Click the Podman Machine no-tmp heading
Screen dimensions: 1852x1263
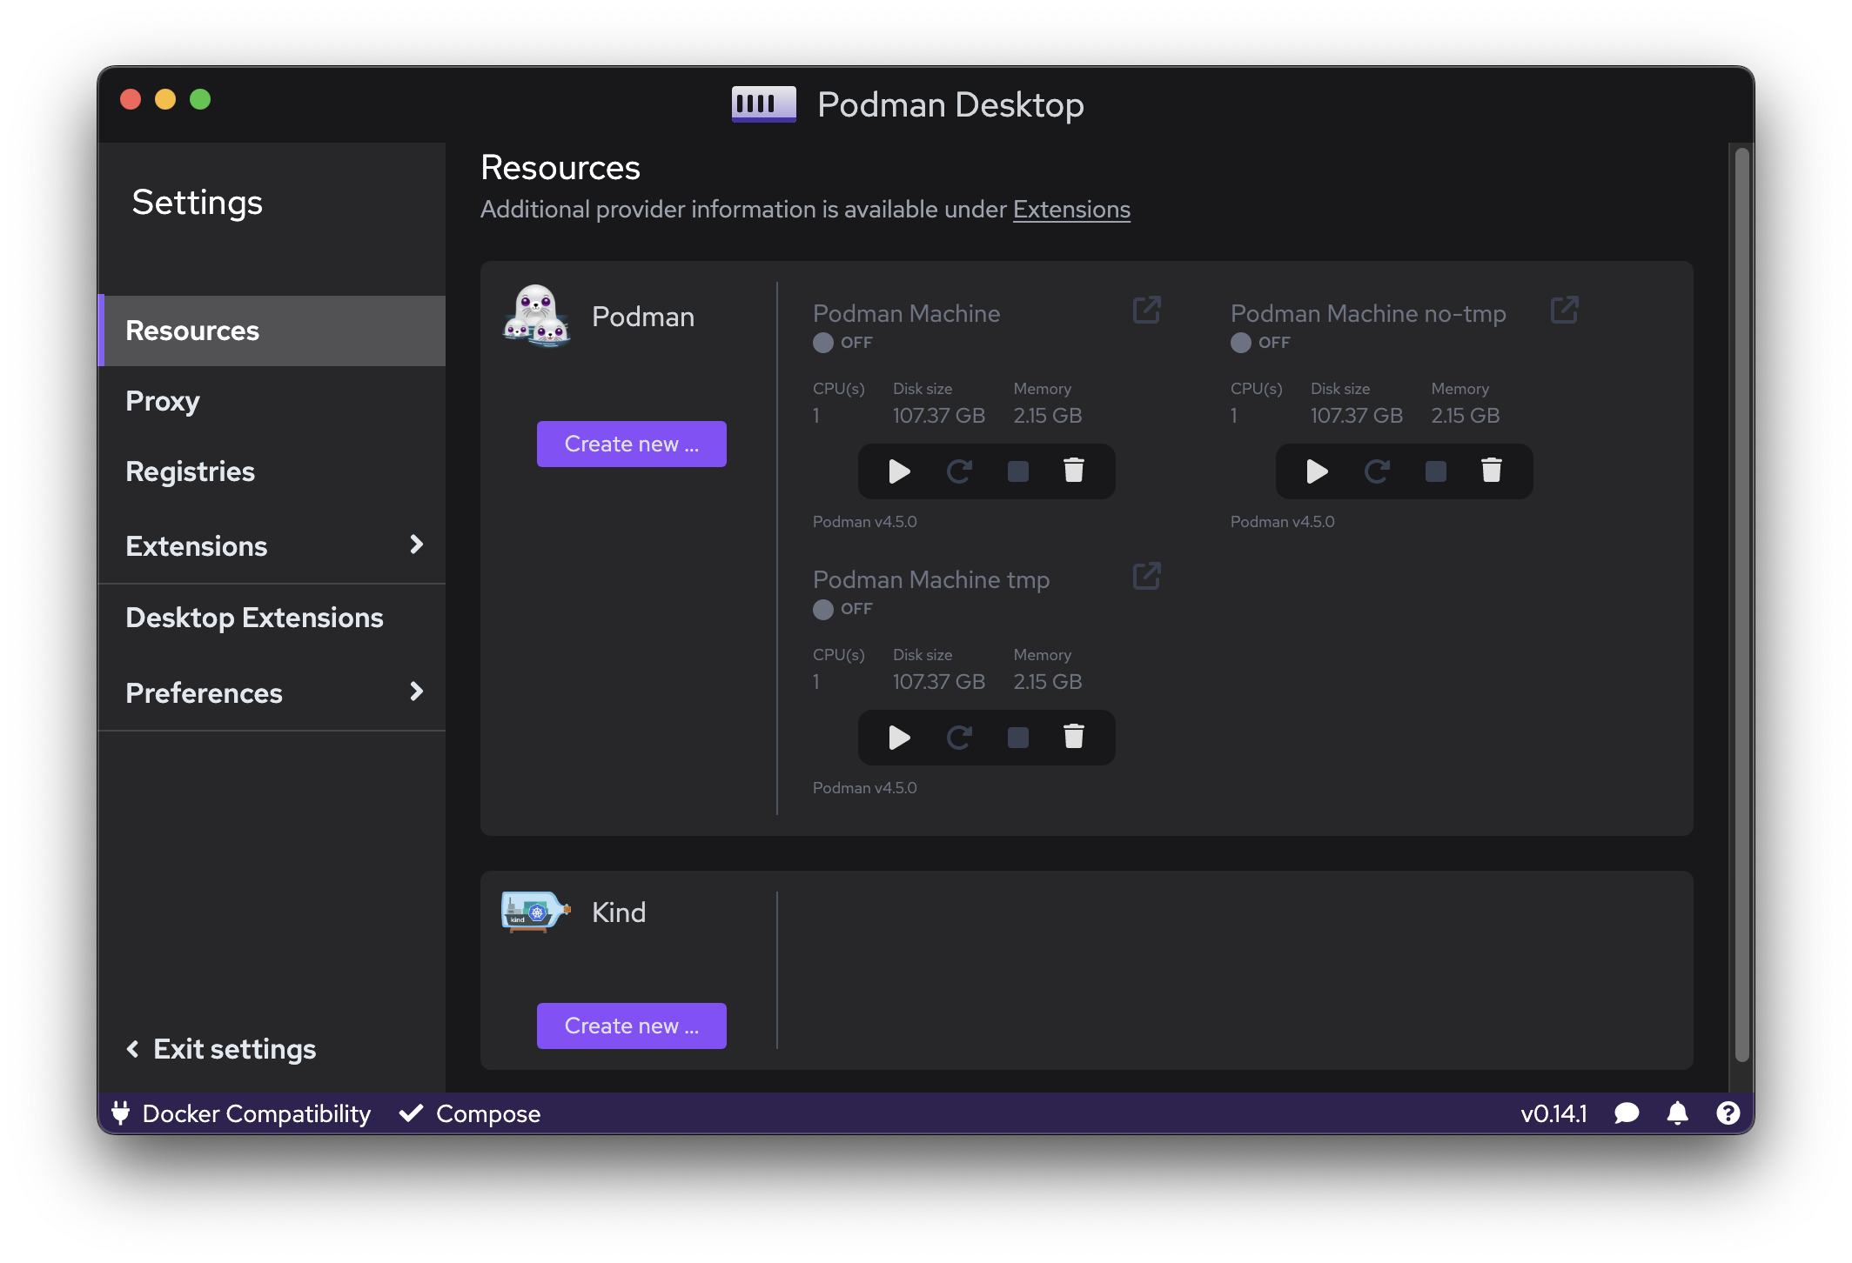(1368, 313)
